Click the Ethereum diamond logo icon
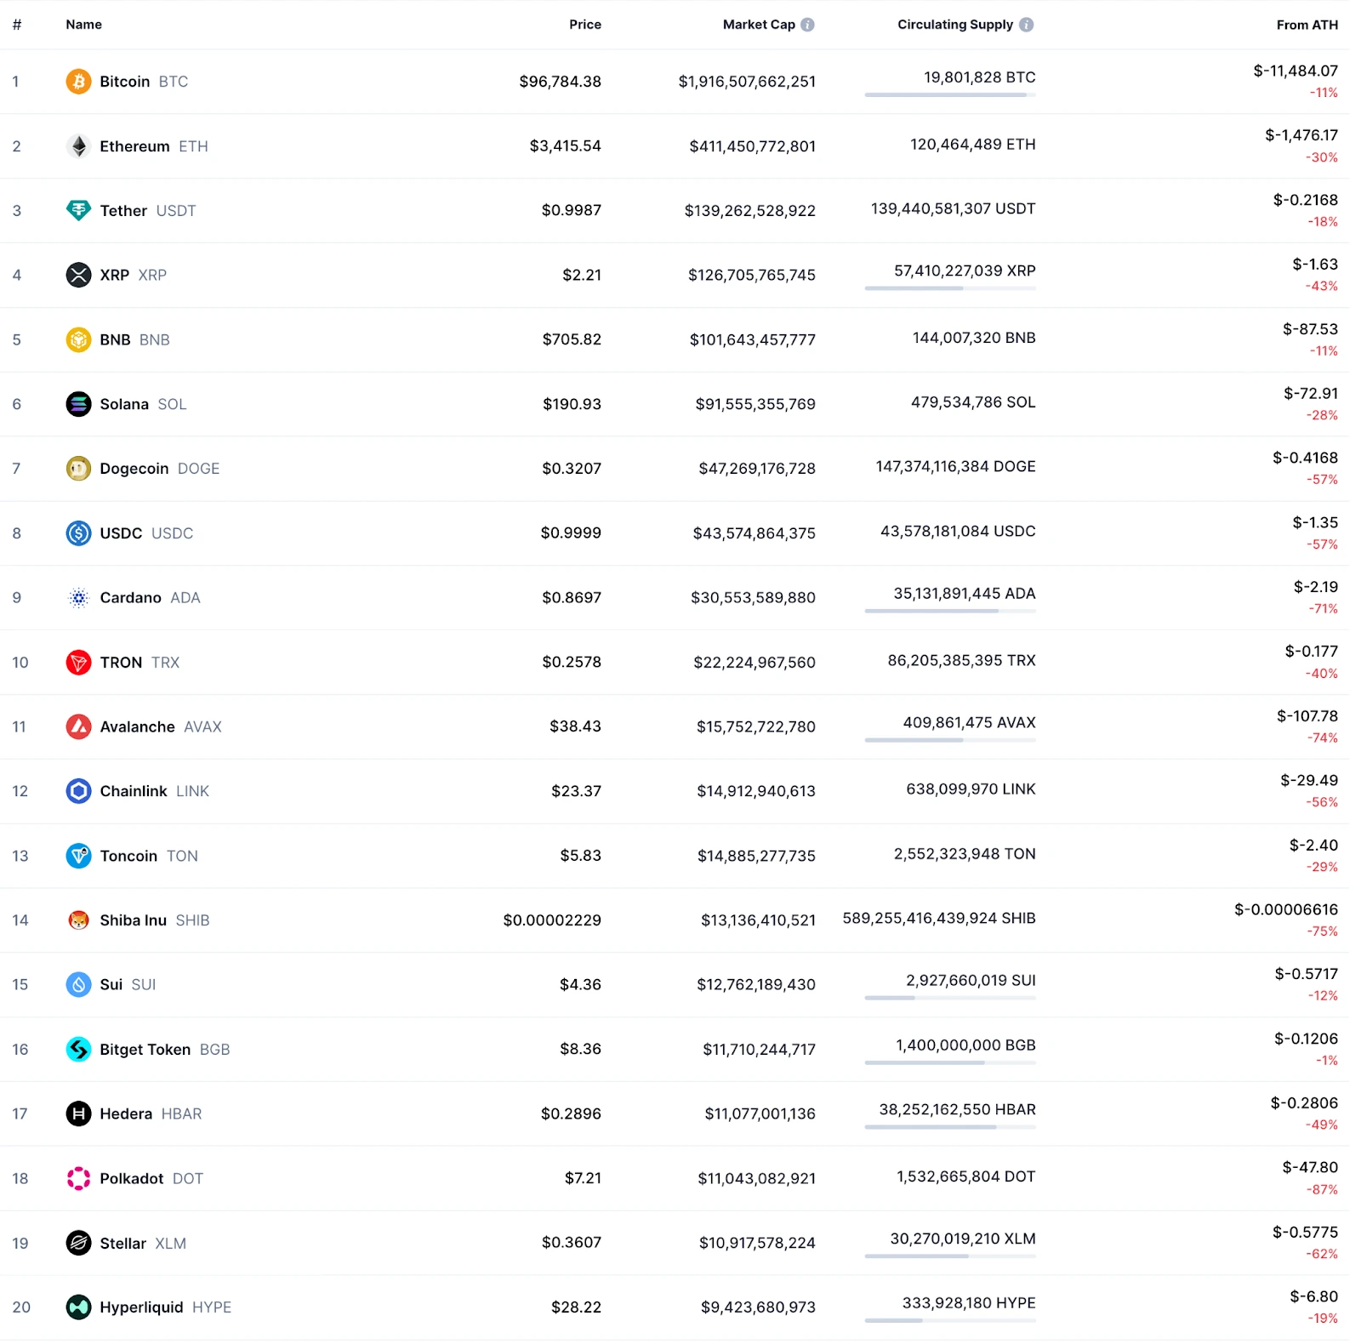Viewport: 1361px width, 1344px height. tap(78, 146)
